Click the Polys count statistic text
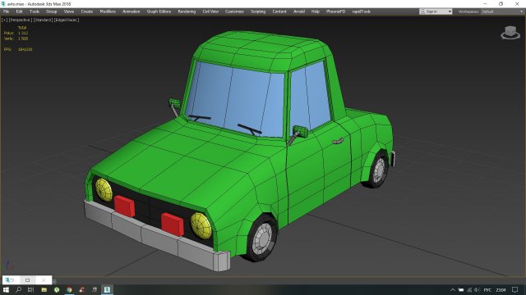Viewport: 526px width, 295px height. pos(16,33)
